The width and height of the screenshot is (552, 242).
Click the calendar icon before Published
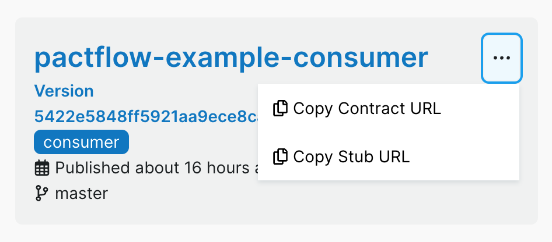42,169
